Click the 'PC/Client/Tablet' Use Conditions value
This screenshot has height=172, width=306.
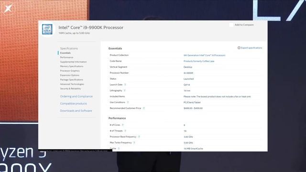pos(192,102)
